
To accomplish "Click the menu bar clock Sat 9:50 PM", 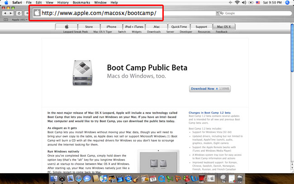I will point(272,2).
